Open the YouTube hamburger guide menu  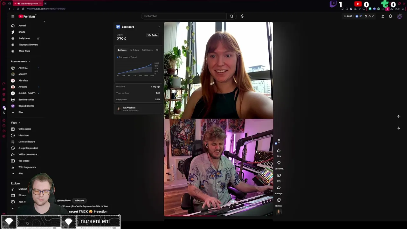point(13,16)
